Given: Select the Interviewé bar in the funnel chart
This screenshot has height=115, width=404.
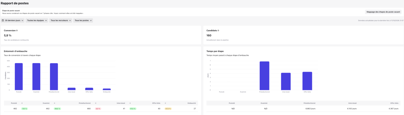Looking at the screenshot, I should [72, 89].
